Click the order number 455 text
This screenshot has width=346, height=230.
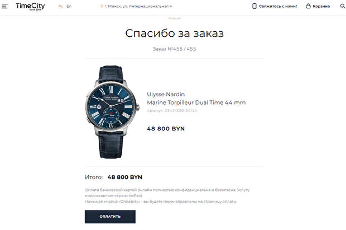pos(175,49)
